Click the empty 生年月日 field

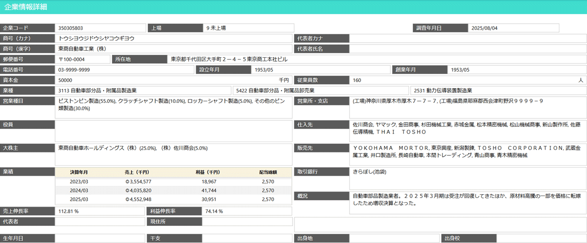click(100, 238)
